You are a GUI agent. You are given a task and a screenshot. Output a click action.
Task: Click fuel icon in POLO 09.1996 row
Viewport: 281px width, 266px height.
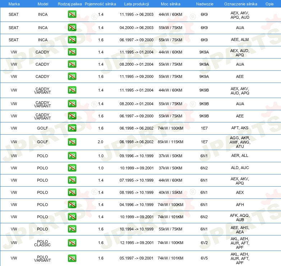coord(72,155)
